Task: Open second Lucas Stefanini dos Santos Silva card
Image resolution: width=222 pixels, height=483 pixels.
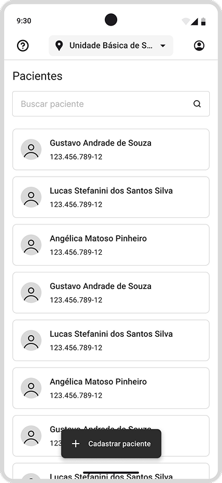Action: click(x=111, y=340)
